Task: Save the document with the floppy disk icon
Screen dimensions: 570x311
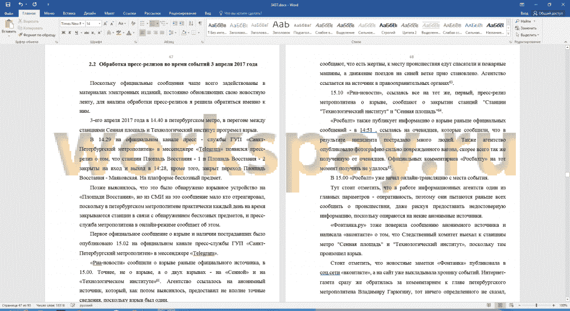Action: 8,5
